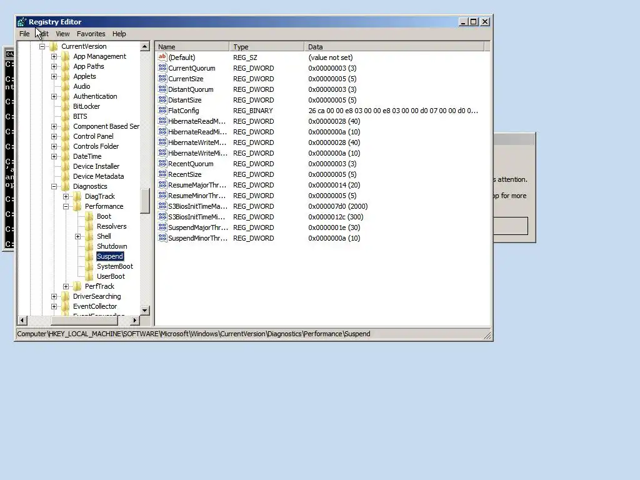This screenshot has height=480, width=640.
Task: Click the CurrentSize DWORD icon
Action: click(162, 78)
